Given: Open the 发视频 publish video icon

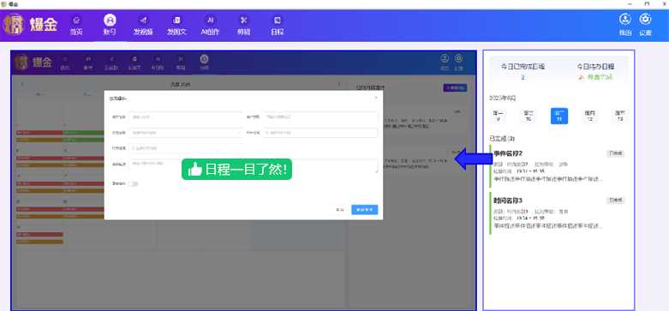Looking at the screenshot, I should pos(143,20).
